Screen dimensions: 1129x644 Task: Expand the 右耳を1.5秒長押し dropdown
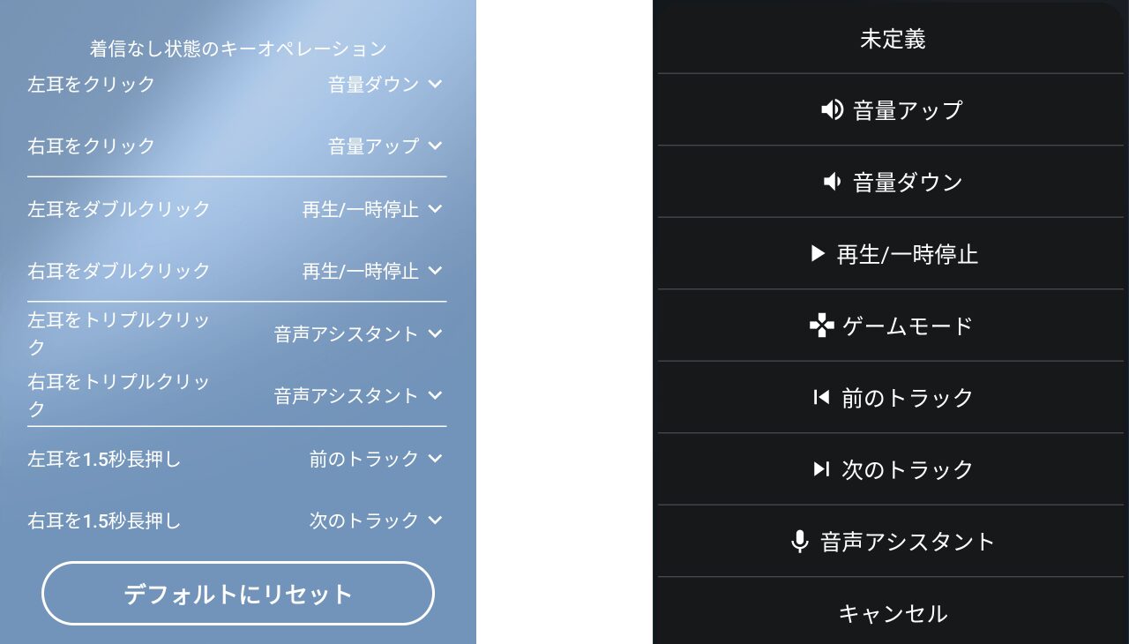376,520
